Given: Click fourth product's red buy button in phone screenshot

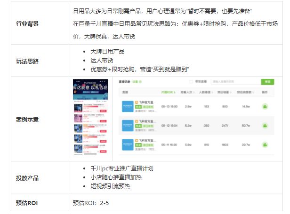Looking at the screenshot, I should 103,141.
